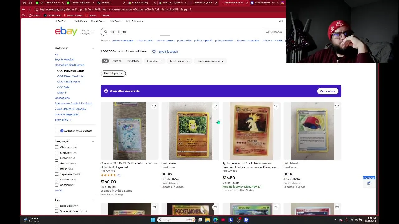Open the Item Location dropdown
The width and height of the screenshot is (399, 224).
[x=179, y=61]
